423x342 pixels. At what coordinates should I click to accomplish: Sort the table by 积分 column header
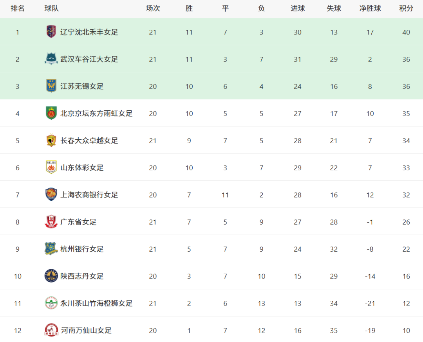[406, 8]
